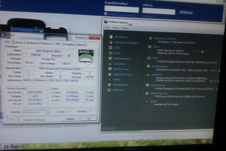Click the Summary clipboard icon in Speccy sidebar
This screenshot has height=151, width=226.
[111, 37]
